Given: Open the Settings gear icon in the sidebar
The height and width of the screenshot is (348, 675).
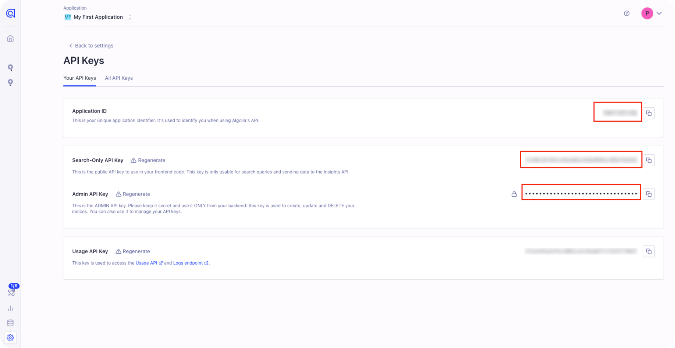Looking at the screenshot, I should (x=10, y=338).
